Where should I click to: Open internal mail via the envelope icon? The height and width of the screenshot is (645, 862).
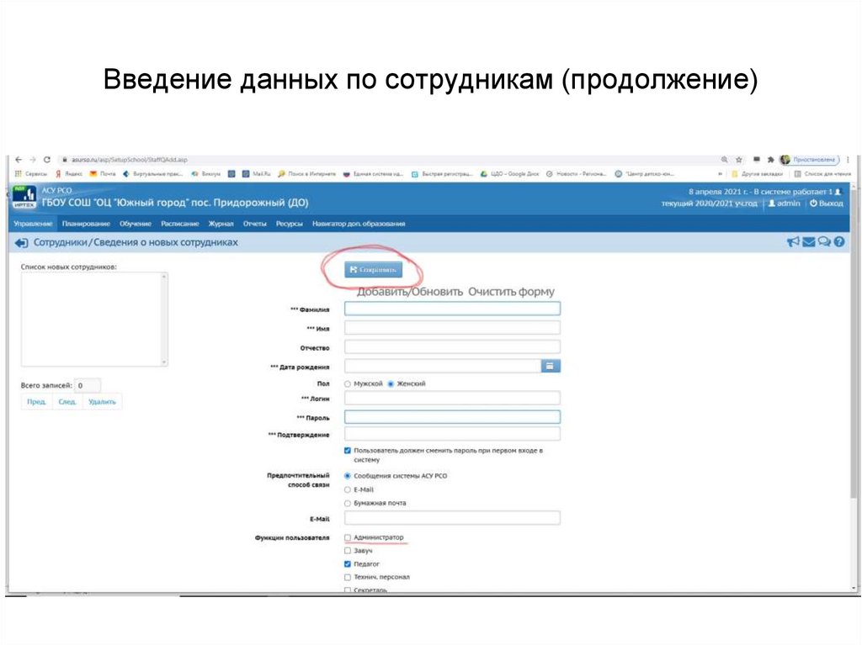[808, 242]
